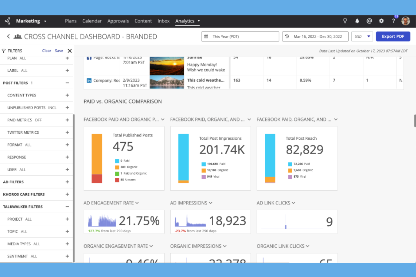The width and height of the screenshot is (416, 277).
Task: Click the cross channel dashboard people icon
Action: (18, 36)
